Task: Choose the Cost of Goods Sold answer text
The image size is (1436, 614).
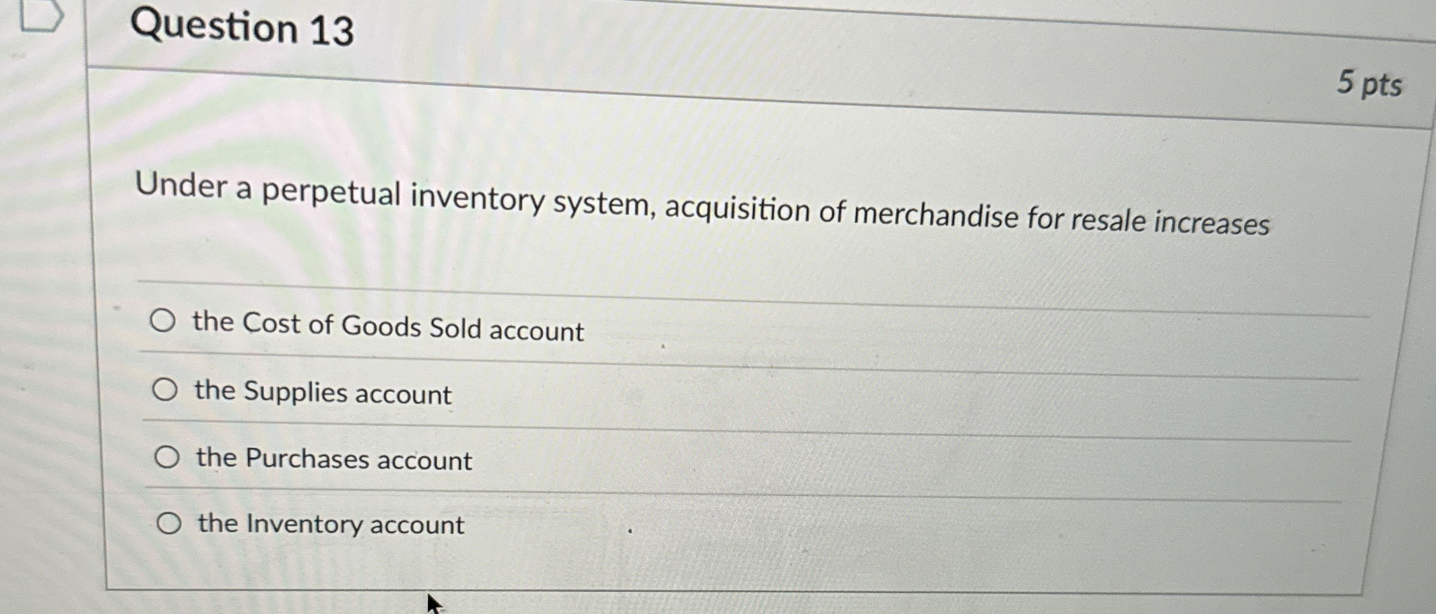Action: [x=386, y=326]
